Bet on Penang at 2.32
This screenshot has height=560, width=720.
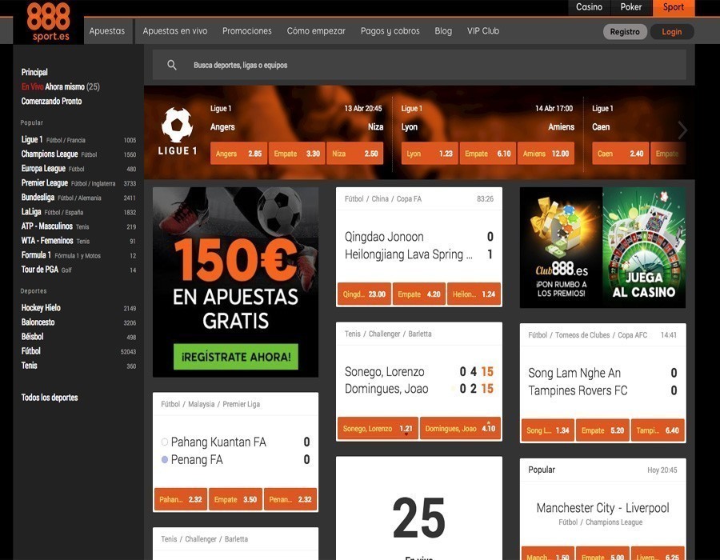[x=290, y=499]
